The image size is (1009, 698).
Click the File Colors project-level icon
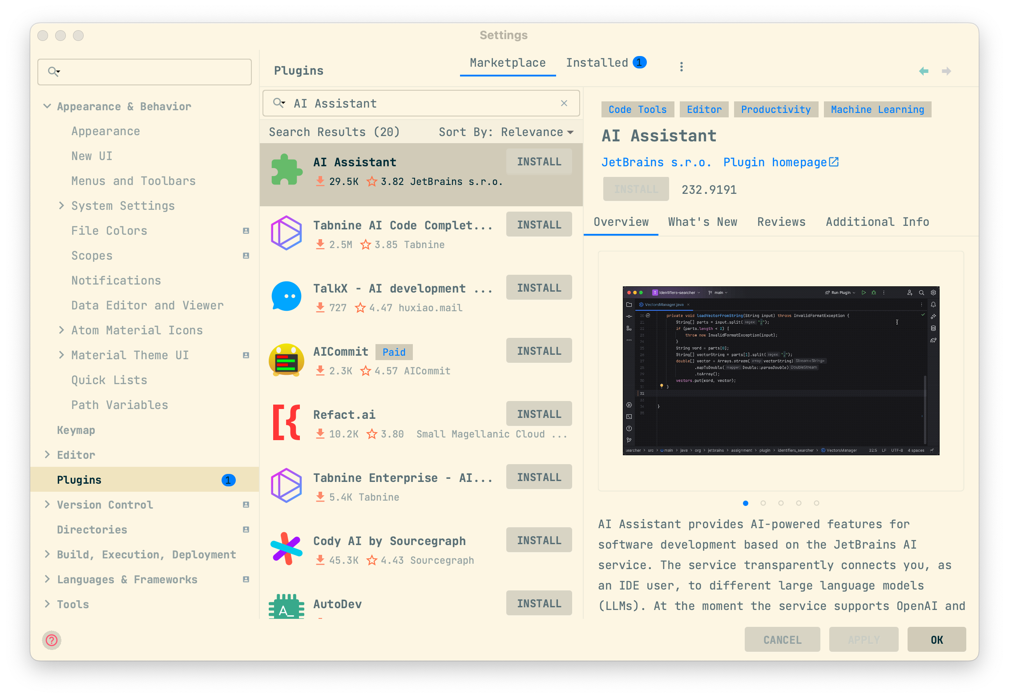[246, 231]
